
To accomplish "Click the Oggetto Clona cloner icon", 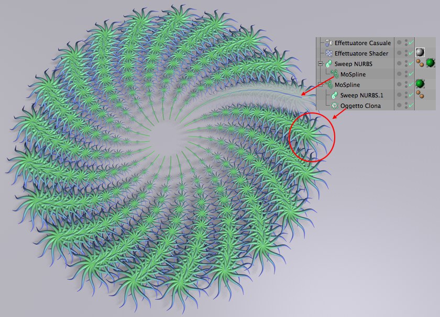I will pyautogui.click(x=335, y=106).
